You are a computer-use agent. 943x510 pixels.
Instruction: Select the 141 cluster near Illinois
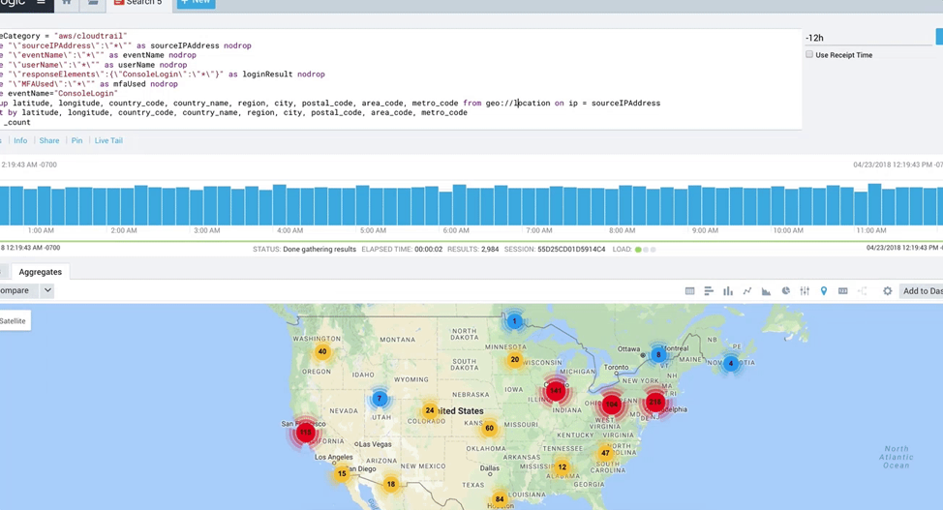point(556,390)
